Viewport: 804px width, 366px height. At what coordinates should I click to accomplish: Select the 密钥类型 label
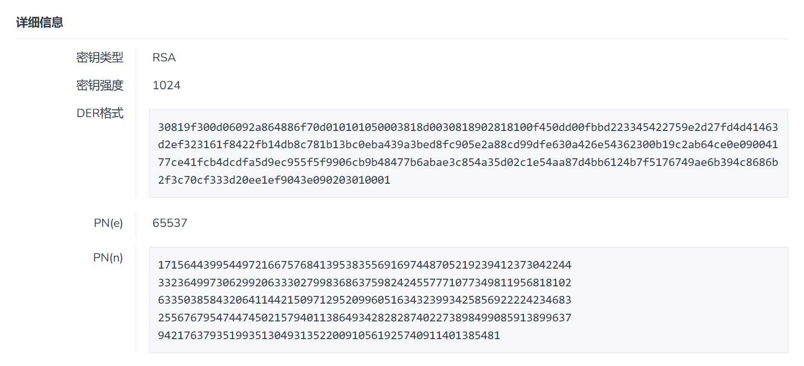100,58
